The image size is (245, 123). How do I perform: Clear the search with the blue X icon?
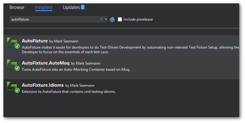click(x=101, y=19)
